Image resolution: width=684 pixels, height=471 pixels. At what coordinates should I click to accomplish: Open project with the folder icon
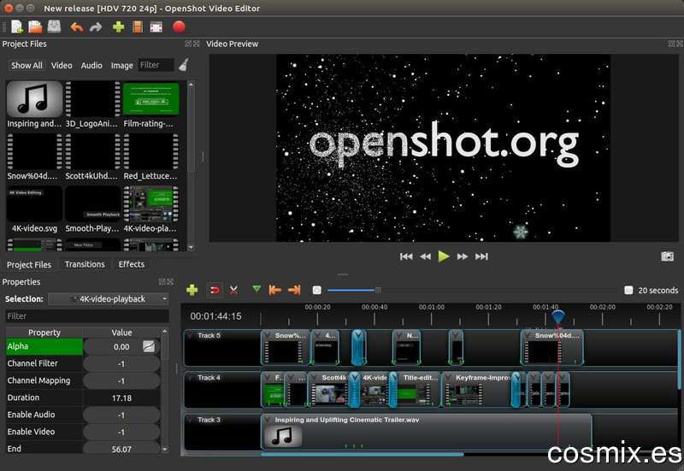pos(35,27)
